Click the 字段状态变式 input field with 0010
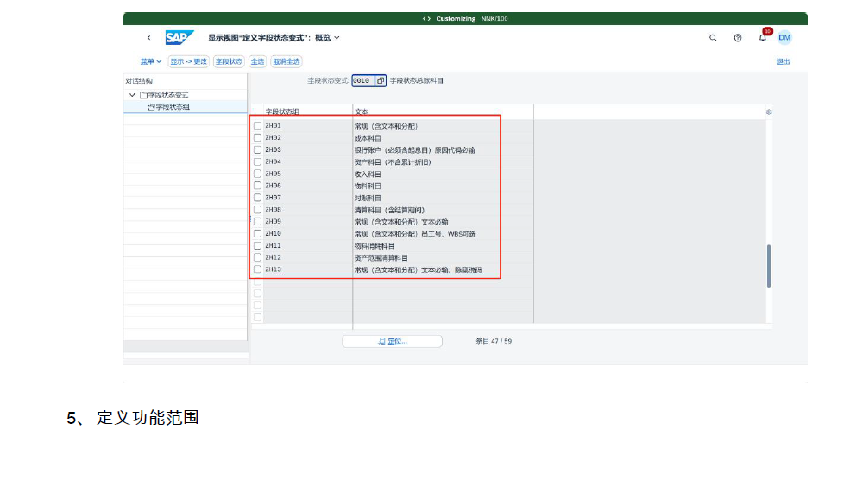The height and width of the screenshot is (487, 850). click(x=362, y=80)
